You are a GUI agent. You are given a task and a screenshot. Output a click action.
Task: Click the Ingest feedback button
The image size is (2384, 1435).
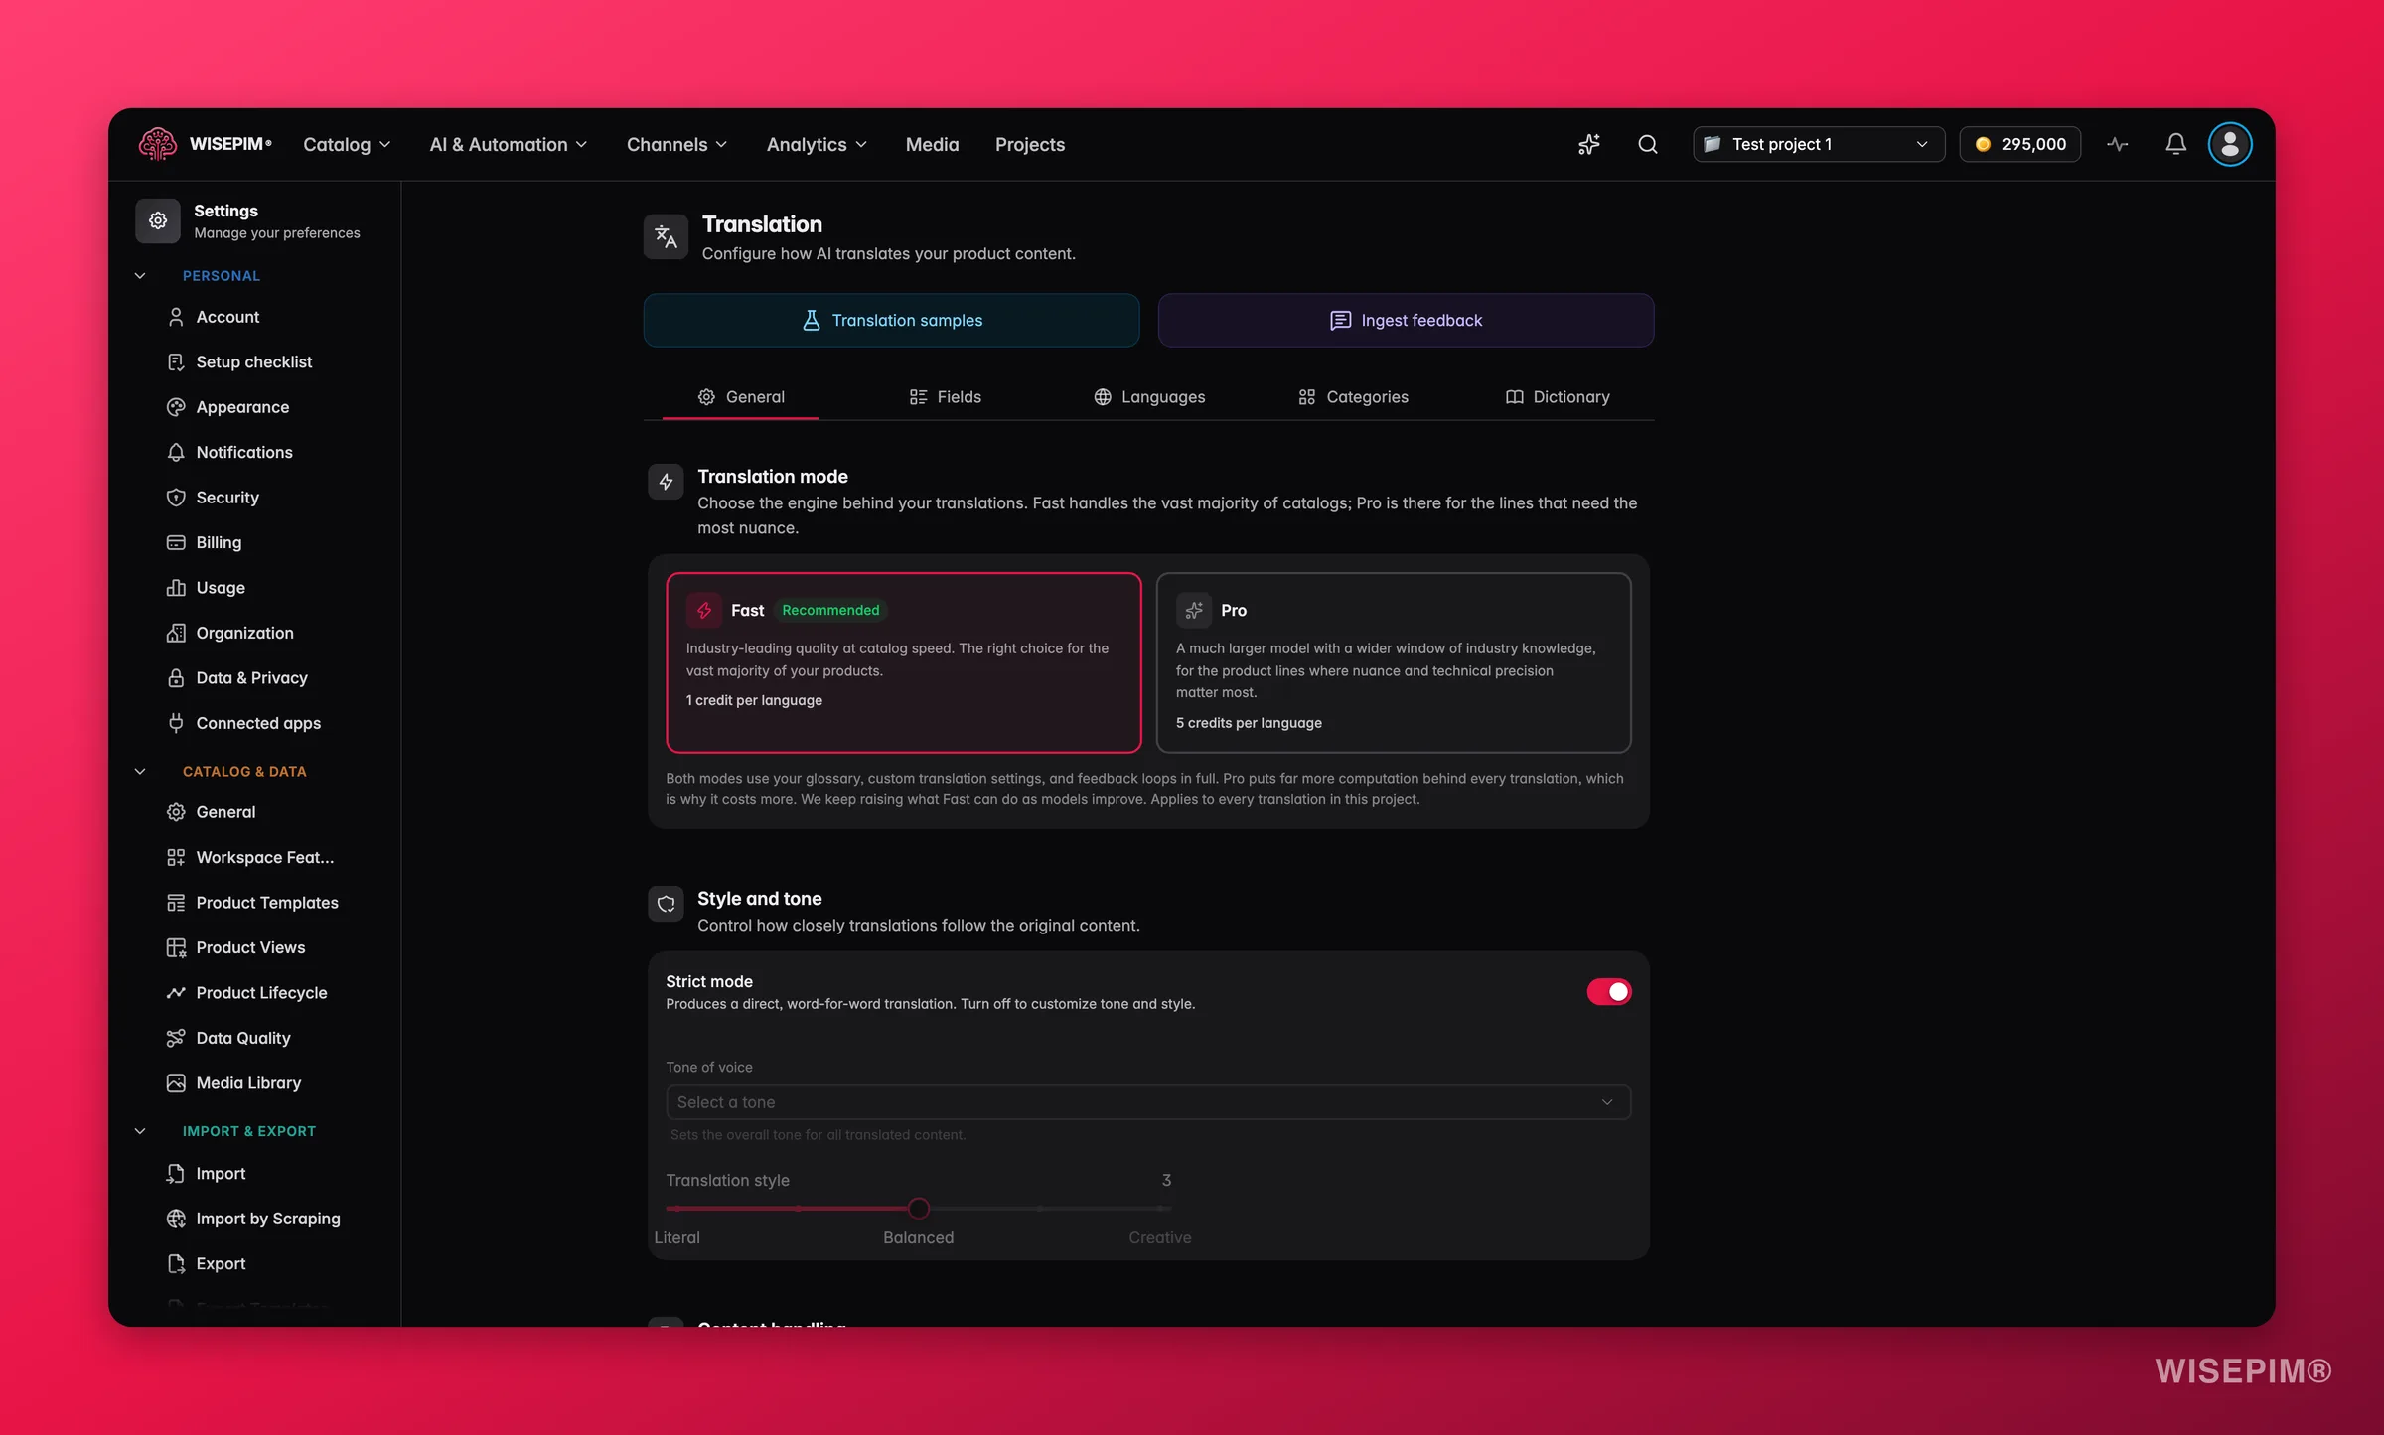coord(1406,320)
